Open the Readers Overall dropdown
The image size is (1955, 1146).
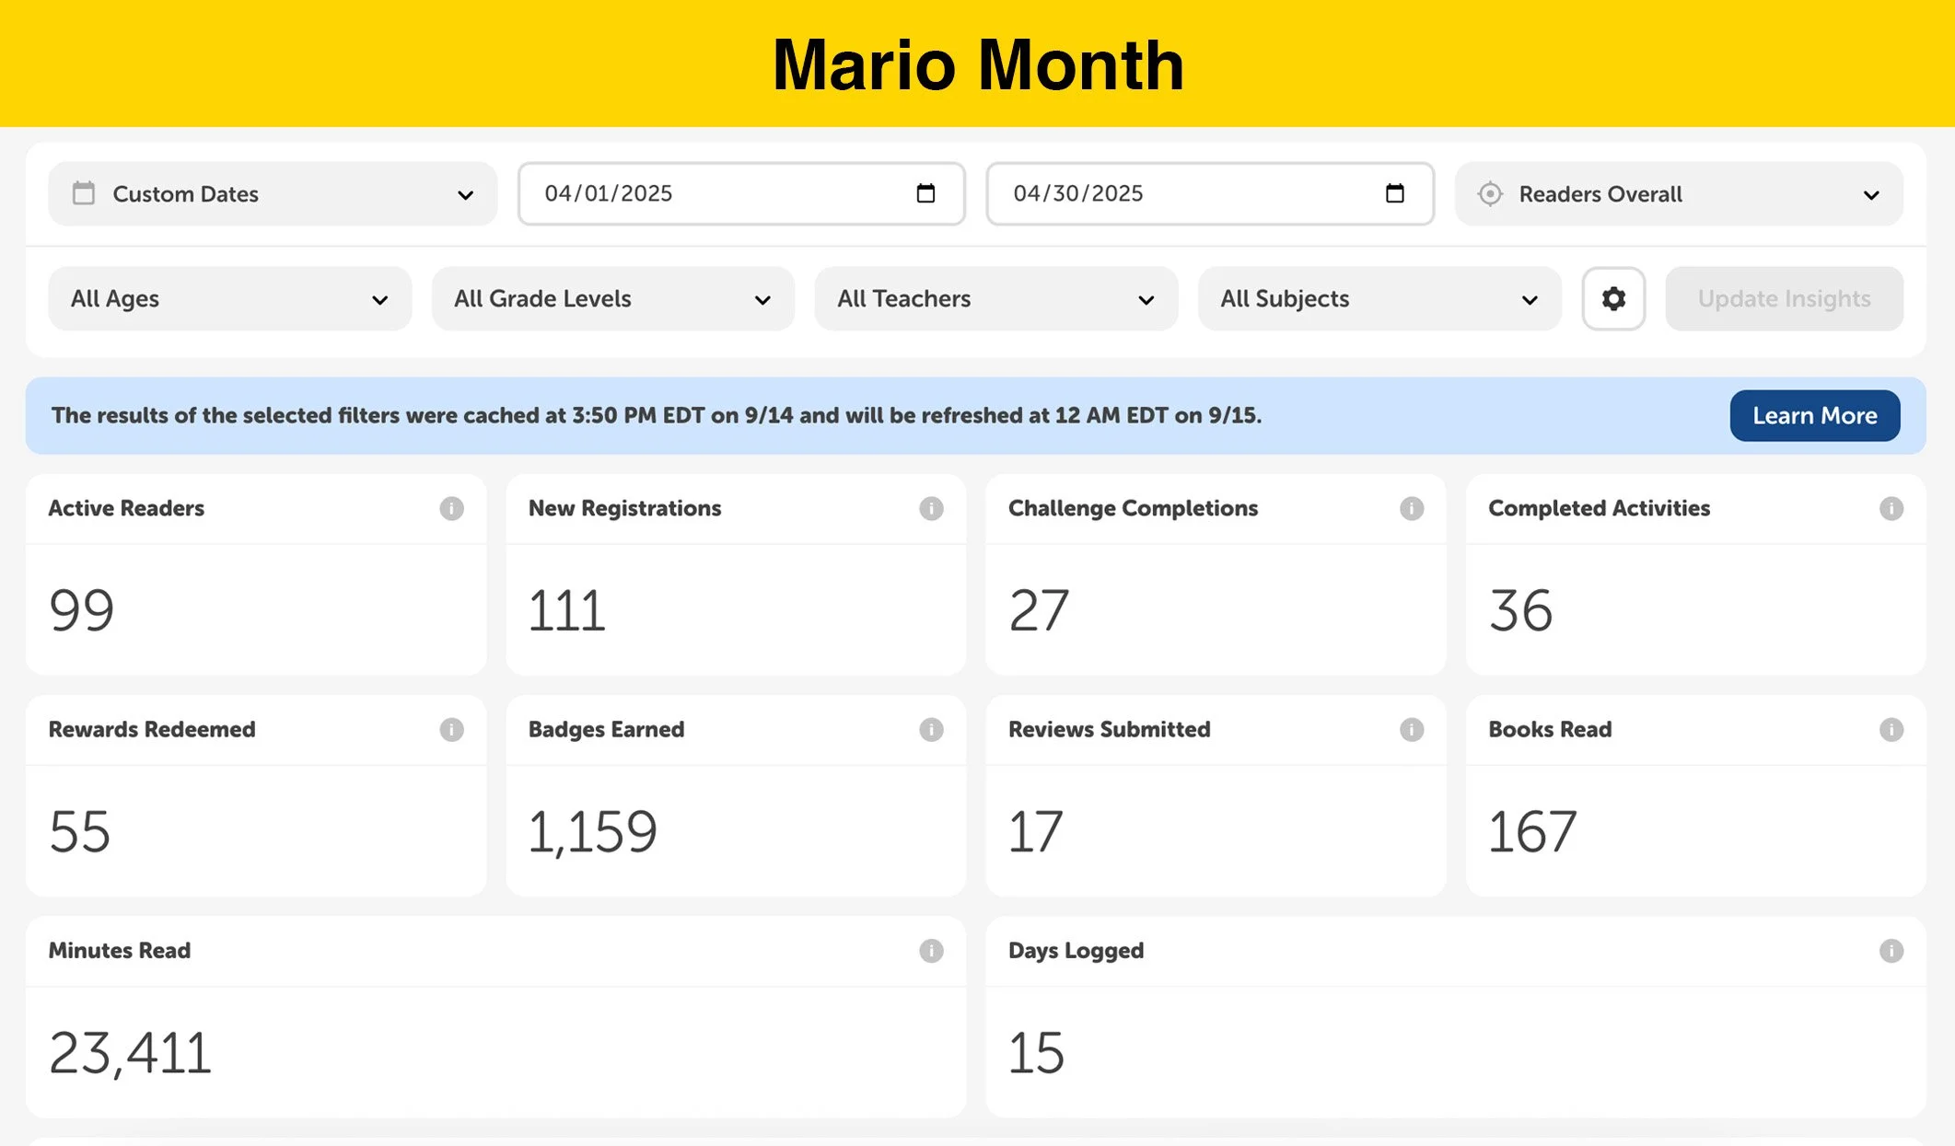click(1679, 194)
